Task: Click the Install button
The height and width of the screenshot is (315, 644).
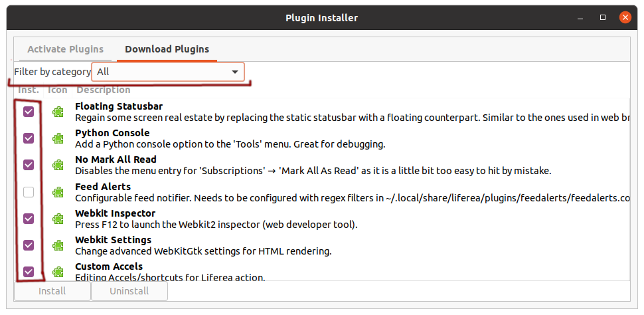Action: 52,291
